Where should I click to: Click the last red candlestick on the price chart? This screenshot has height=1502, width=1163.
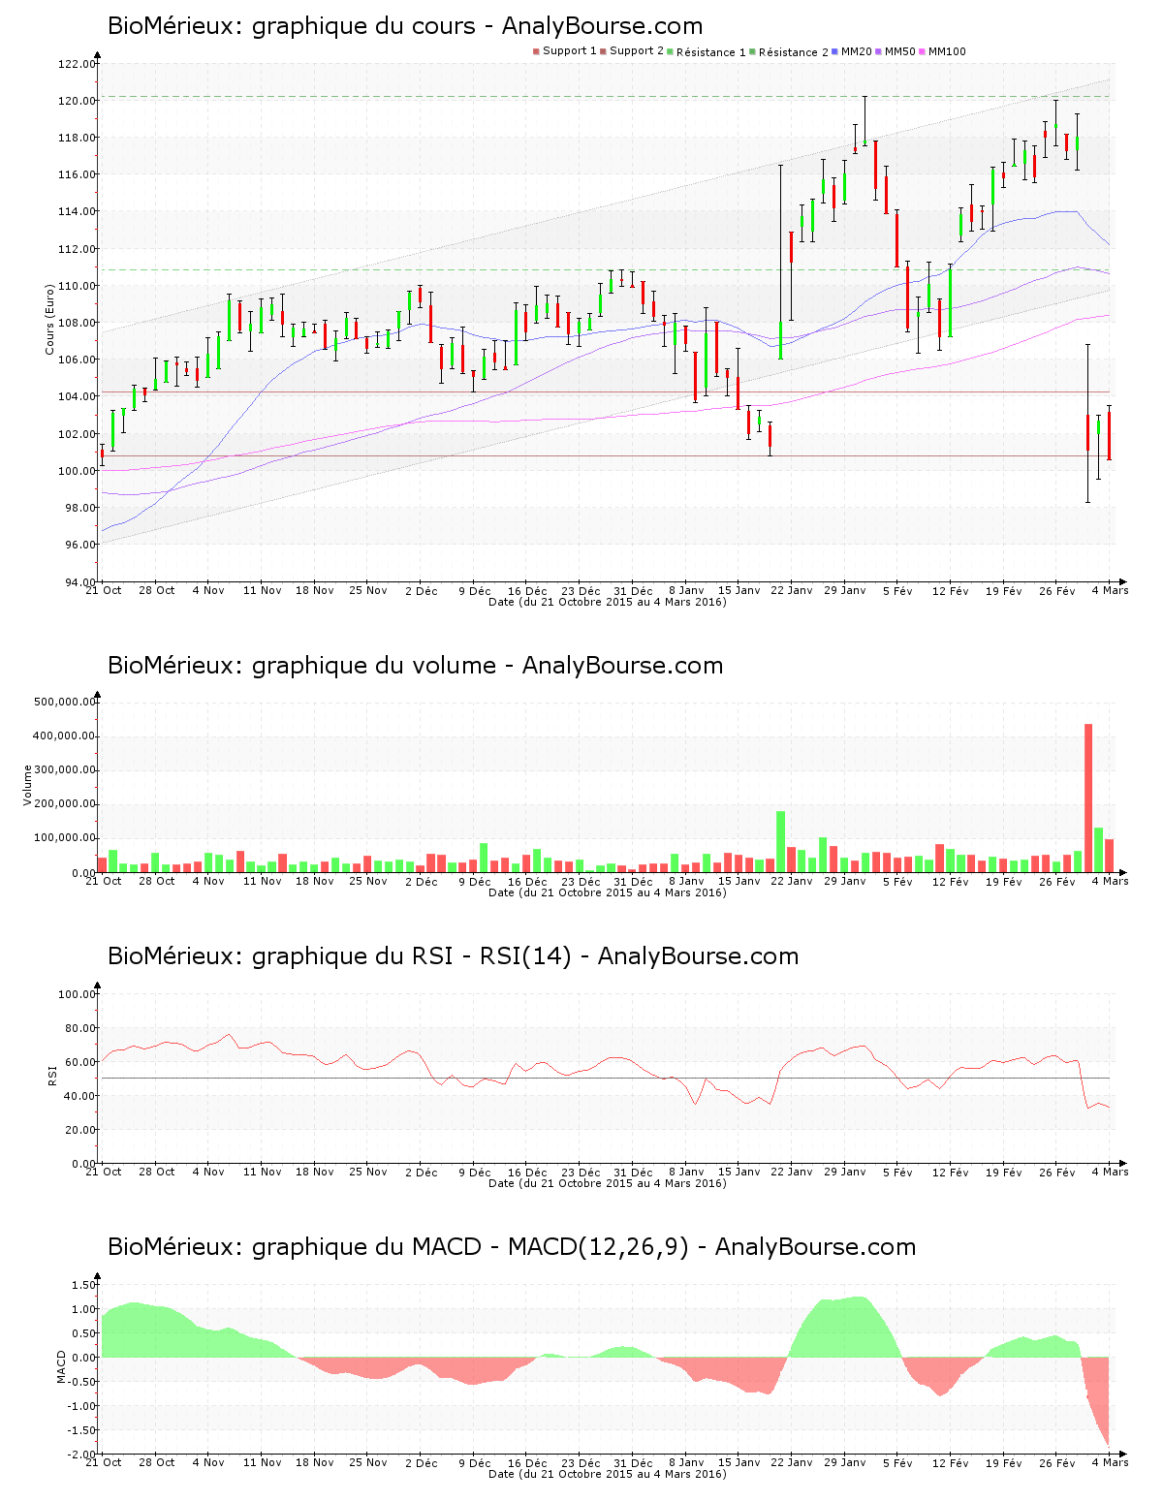point(1109,435)
